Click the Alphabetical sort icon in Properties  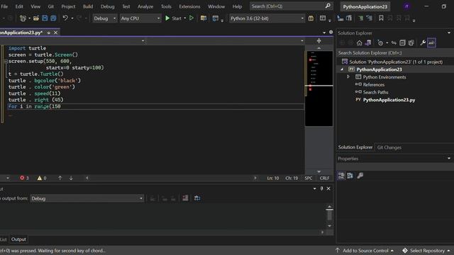(x=350, y=176)
